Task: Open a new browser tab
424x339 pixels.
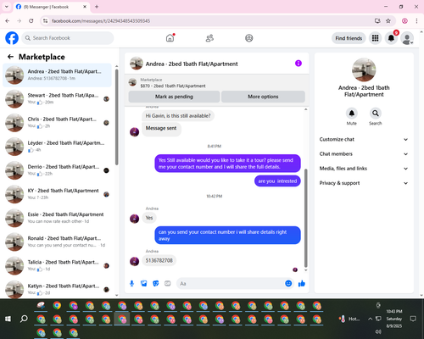Action: [97, 7]
